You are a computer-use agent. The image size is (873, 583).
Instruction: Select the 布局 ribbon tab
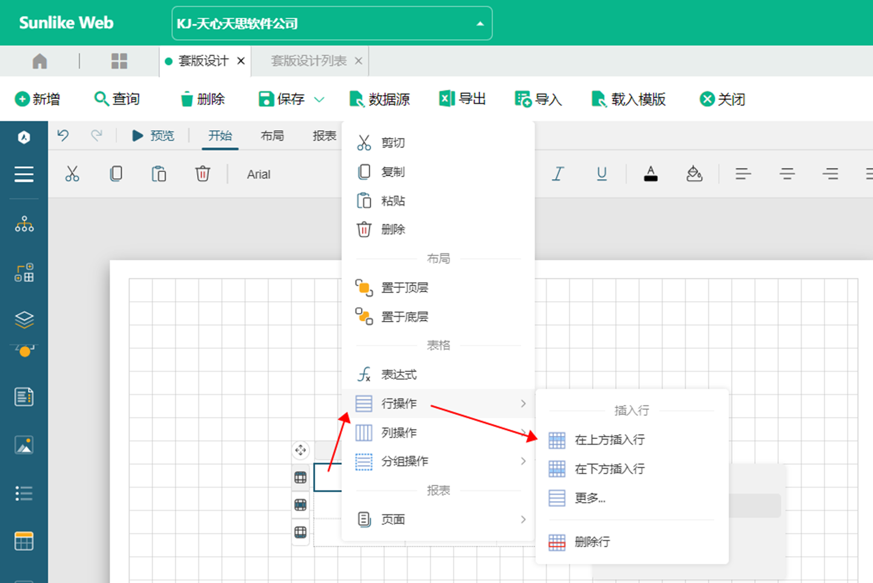273,136
